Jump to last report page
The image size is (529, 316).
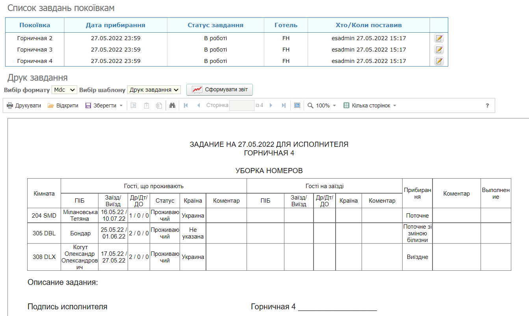(284, 105)
